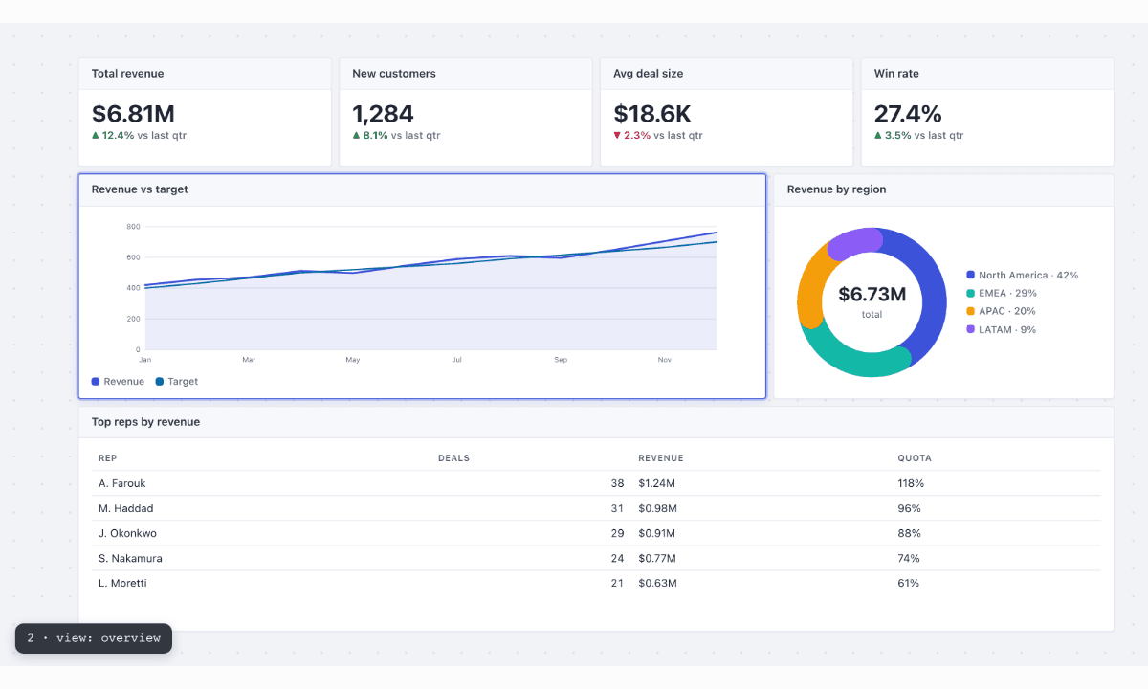Click the $0.98M revenue cell
This screenshot has height=689, width=1148.
pyautogui.click(x=657, y=508)
